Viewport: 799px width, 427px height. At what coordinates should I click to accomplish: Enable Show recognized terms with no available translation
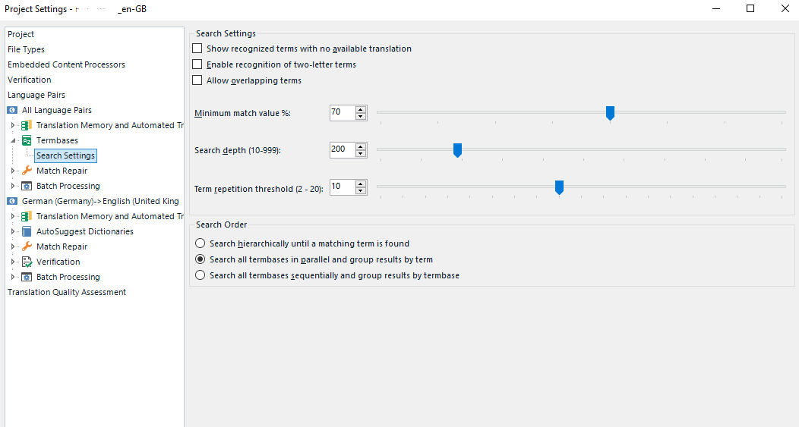[x=197, y=49]
